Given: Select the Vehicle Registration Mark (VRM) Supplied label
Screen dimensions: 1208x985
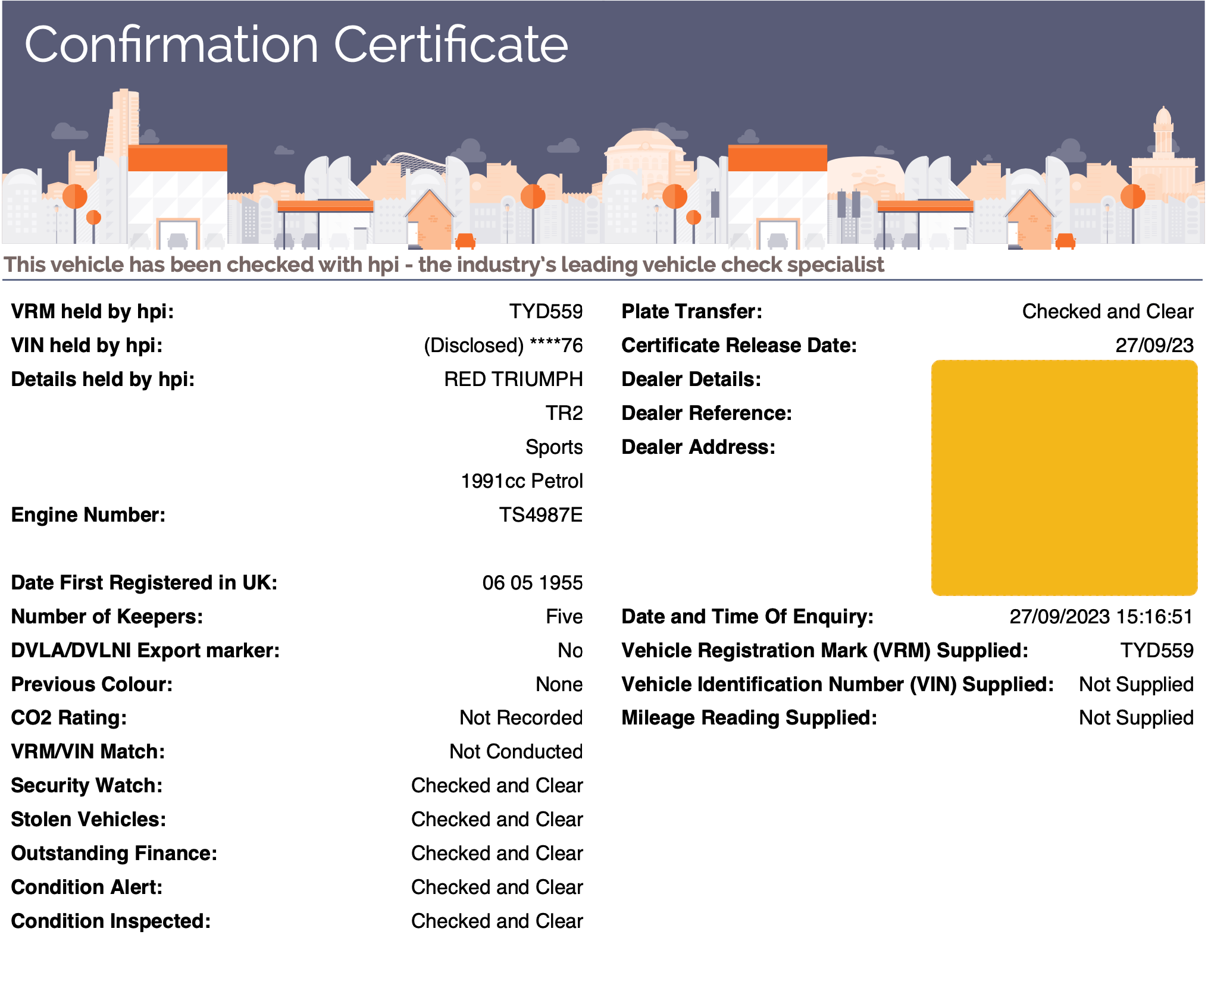Looking at the screenshot, I should click(825, 650).
